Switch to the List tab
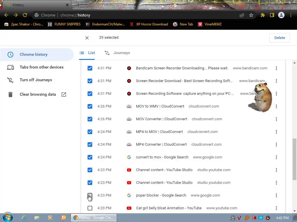Screen dimensions: 297x222 (87, 53)
